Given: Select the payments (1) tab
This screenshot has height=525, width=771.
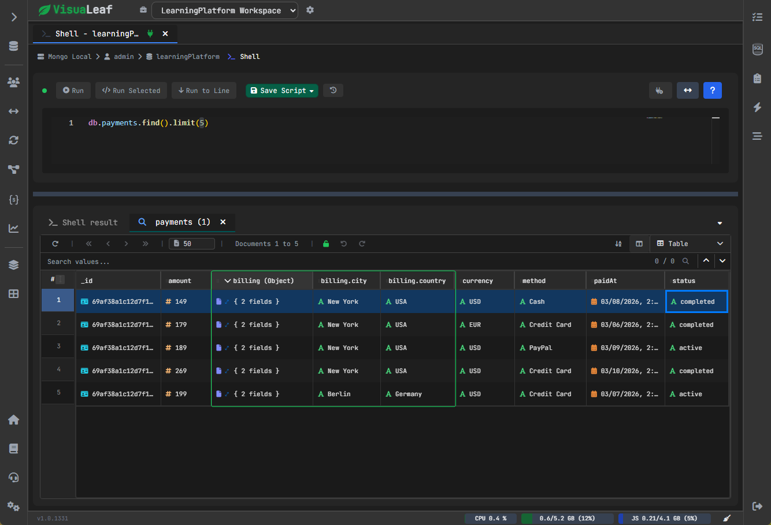Looking at the screenshot, I should [183, 222].
